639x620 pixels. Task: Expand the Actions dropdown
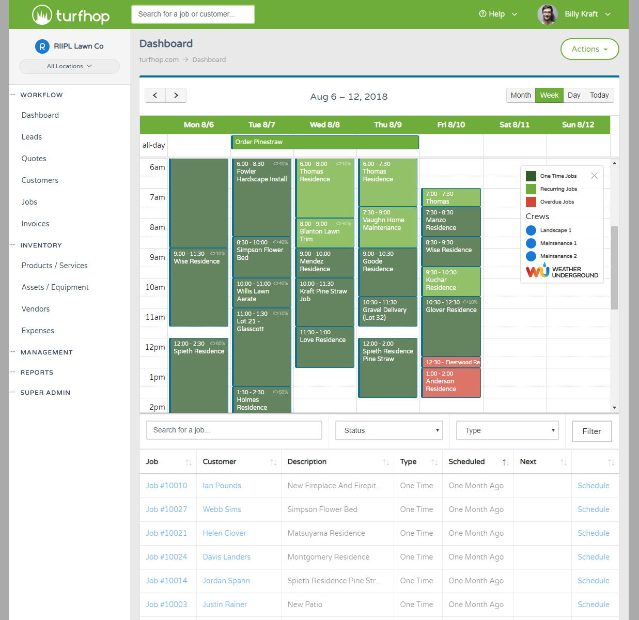click(589, 49)
